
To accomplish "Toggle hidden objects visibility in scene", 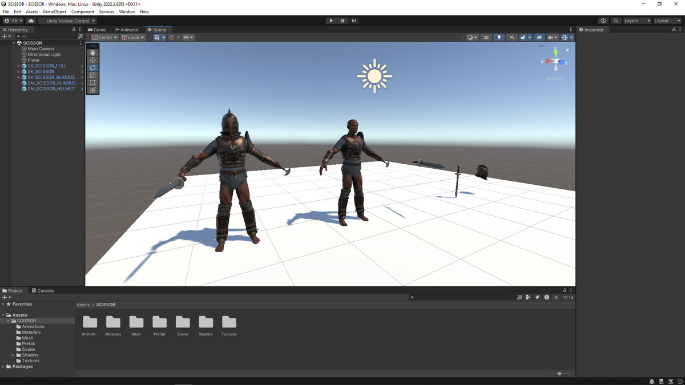I will [539, 38].
